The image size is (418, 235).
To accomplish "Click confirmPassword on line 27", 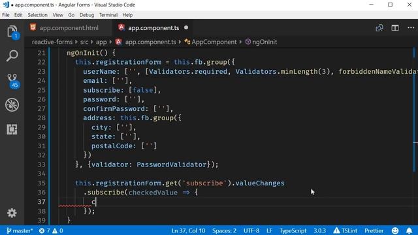I will click(114, 109).
